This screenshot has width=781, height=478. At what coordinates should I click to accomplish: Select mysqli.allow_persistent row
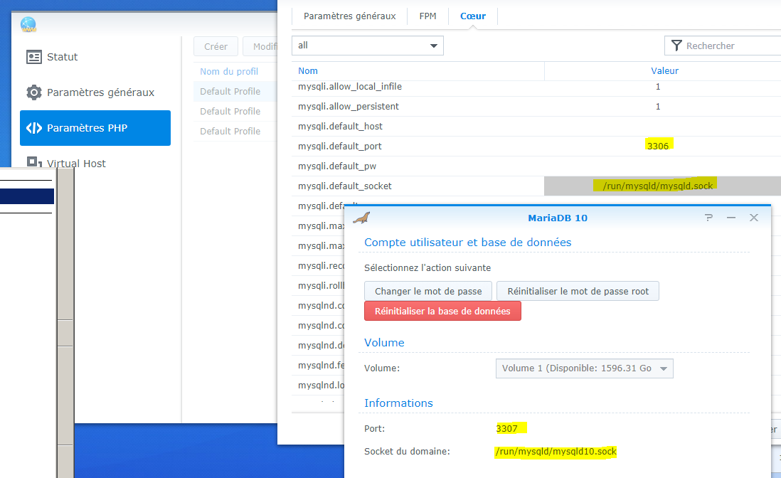(x=536, y=107)
